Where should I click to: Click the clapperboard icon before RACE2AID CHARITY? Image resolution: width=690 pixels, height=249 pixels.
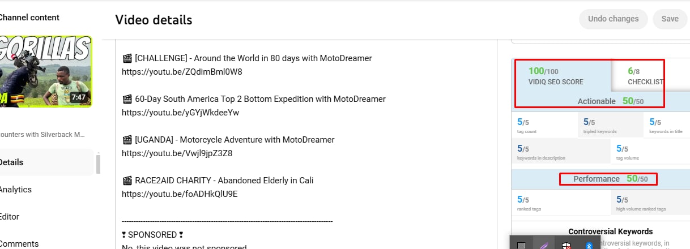127,181
